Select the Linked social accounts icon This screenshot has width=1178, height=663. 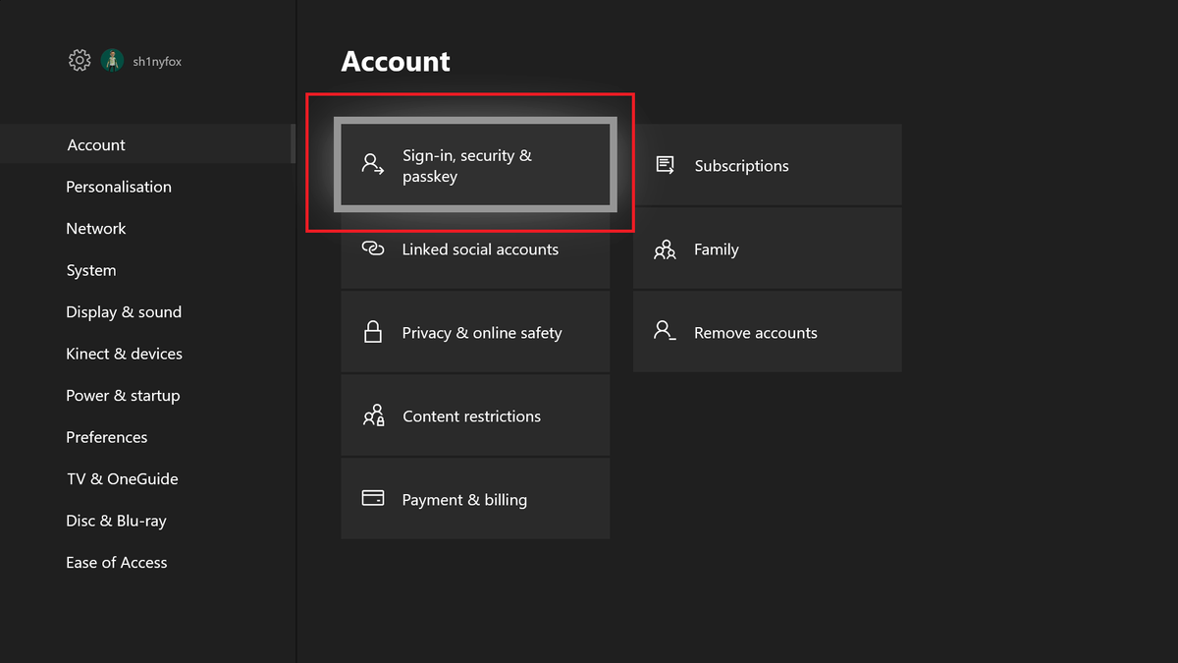[373, 249]
